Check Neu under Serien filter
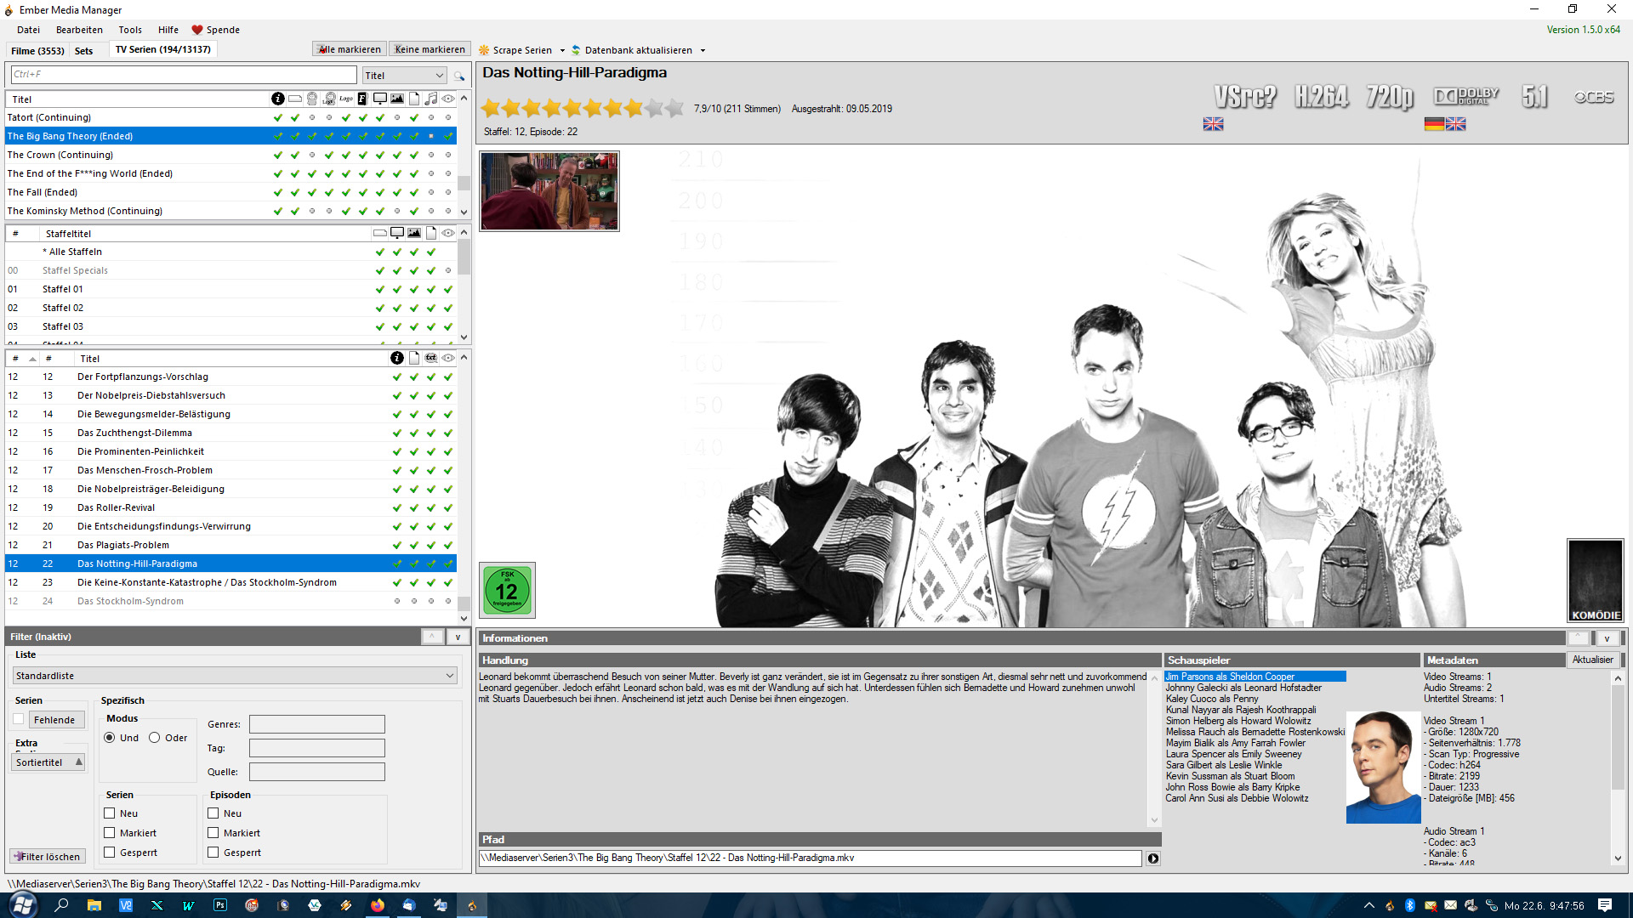 (110, 813)
